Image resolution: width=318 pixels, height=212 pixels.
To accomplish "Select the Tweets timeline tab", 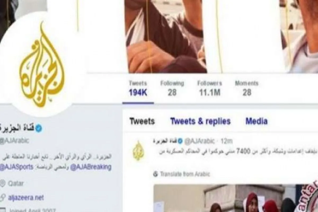I will point(142,121).
